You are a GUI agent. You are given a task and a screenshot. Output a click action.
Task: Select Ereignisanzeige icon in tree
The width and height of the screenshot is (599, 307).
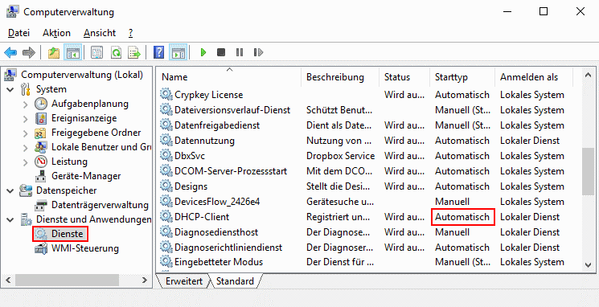[x=40, y=118]
